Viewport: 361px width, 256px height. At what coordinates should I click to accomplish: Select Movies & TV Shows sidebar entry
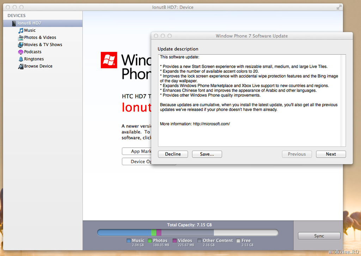[x=43, y=44]
